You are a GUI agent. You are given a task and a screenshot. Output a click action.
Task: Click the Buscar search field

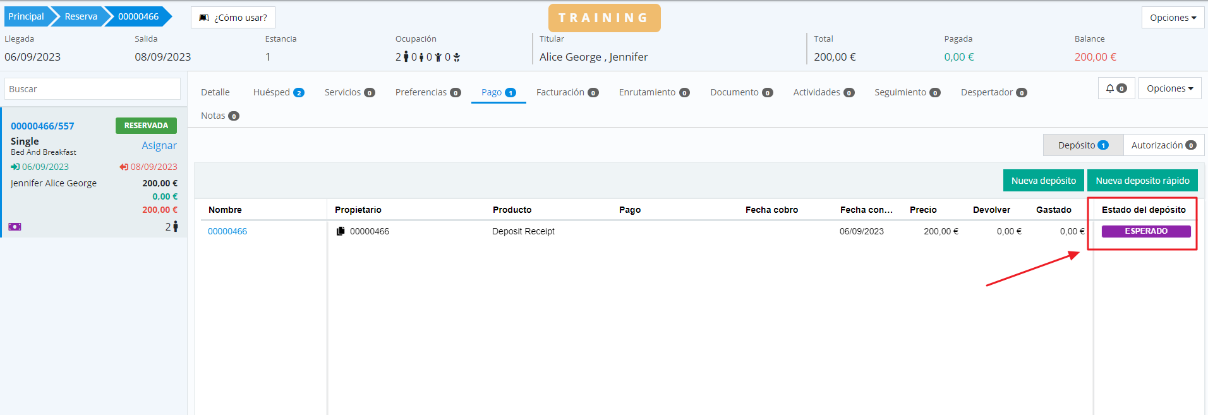tap(92, 89)
